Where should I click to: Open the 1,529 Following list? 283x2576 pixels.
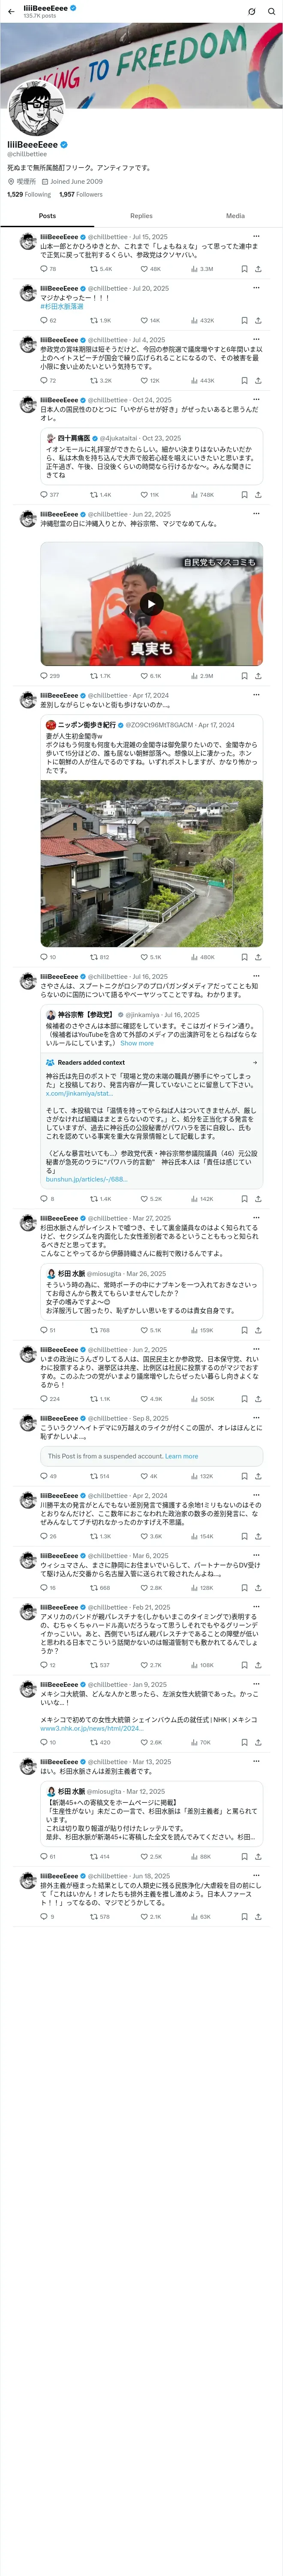tap(29, 195)
